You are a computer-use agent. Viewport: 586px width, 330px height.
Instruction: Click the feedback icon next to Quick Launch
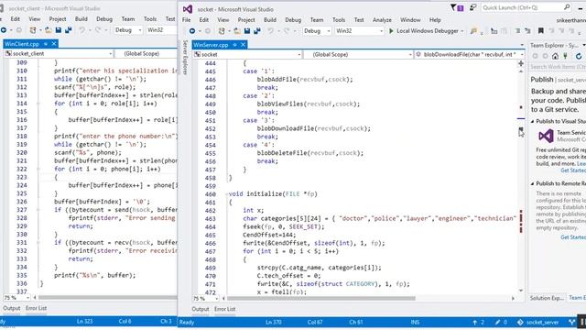pyautogui.click(x=472, y=7)
